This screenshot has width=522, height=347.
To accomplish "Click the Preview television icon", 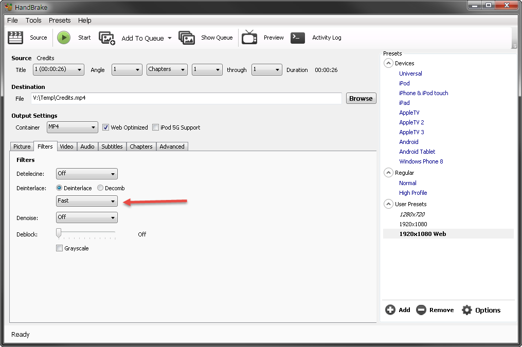I will (x=249, y=37).
